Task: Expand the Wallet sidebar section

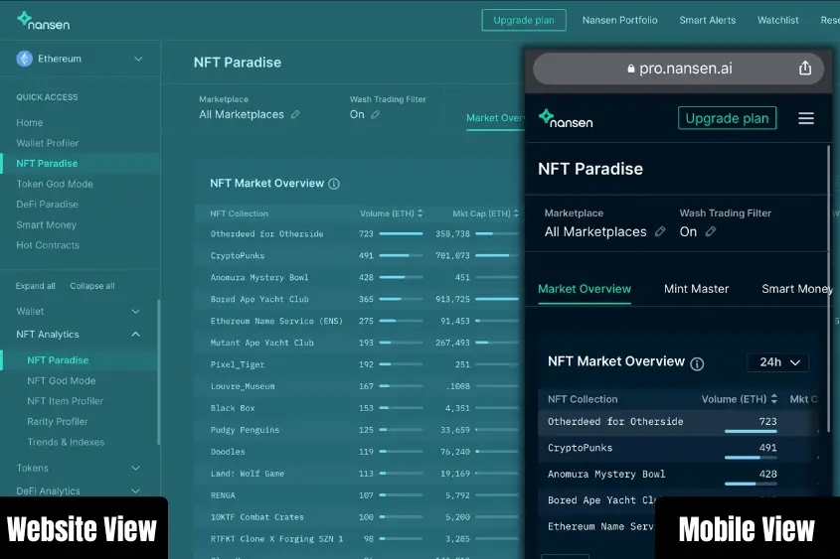Action: 135,312
